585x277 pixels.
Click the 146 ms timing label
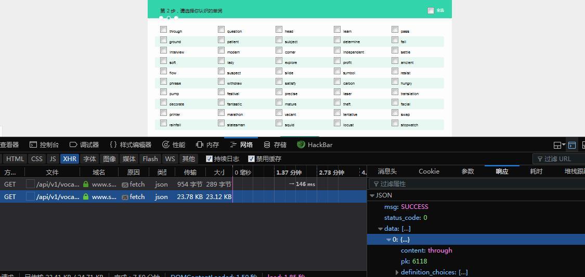point(305,184)
